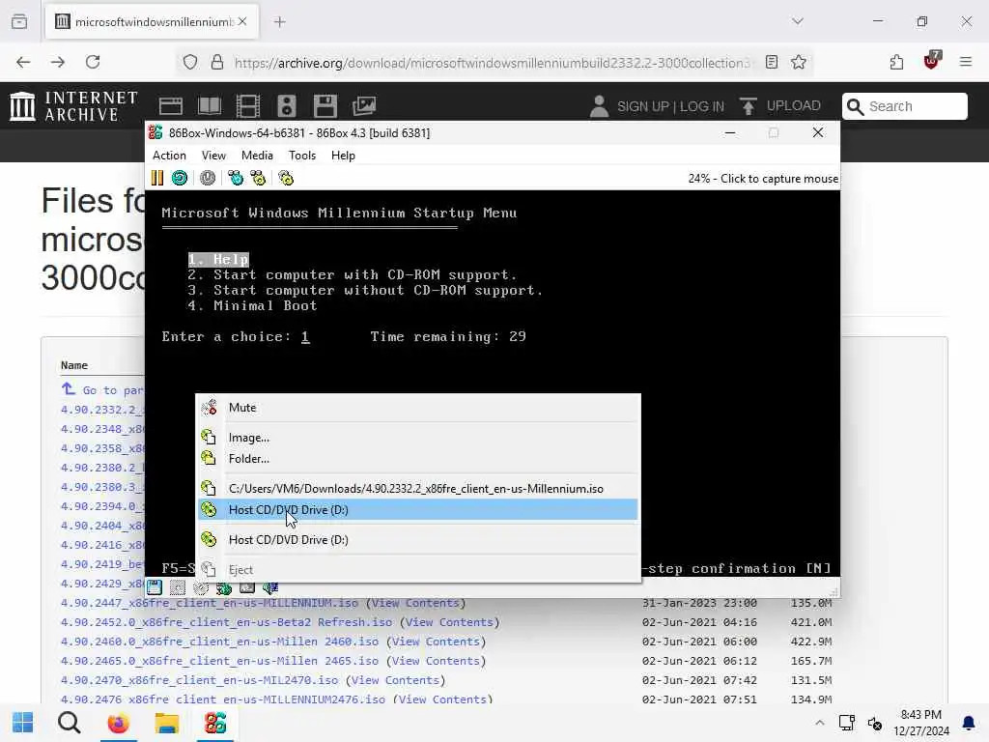Click the 86Box hard reset icon
The height and width of the screenshot is (742, 989).
(180, 179)
